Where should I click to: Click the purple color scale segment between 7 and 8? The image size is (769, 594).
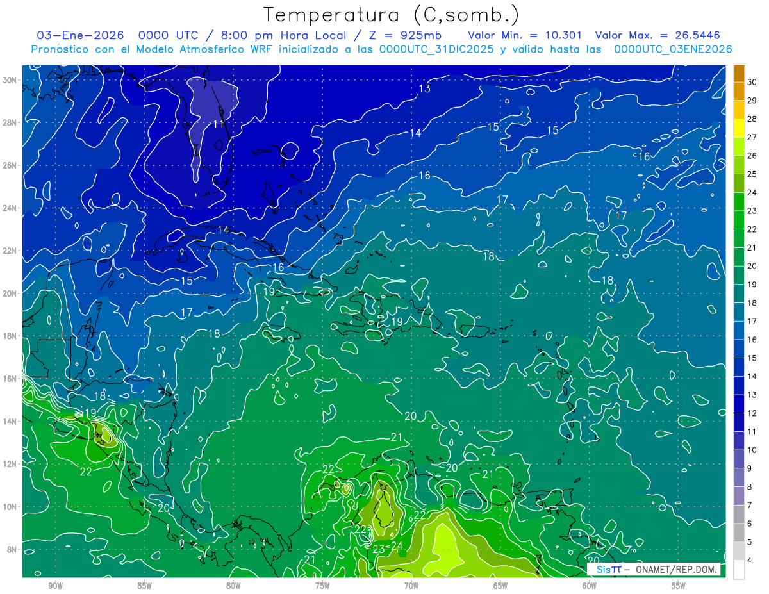click(739, 496)
